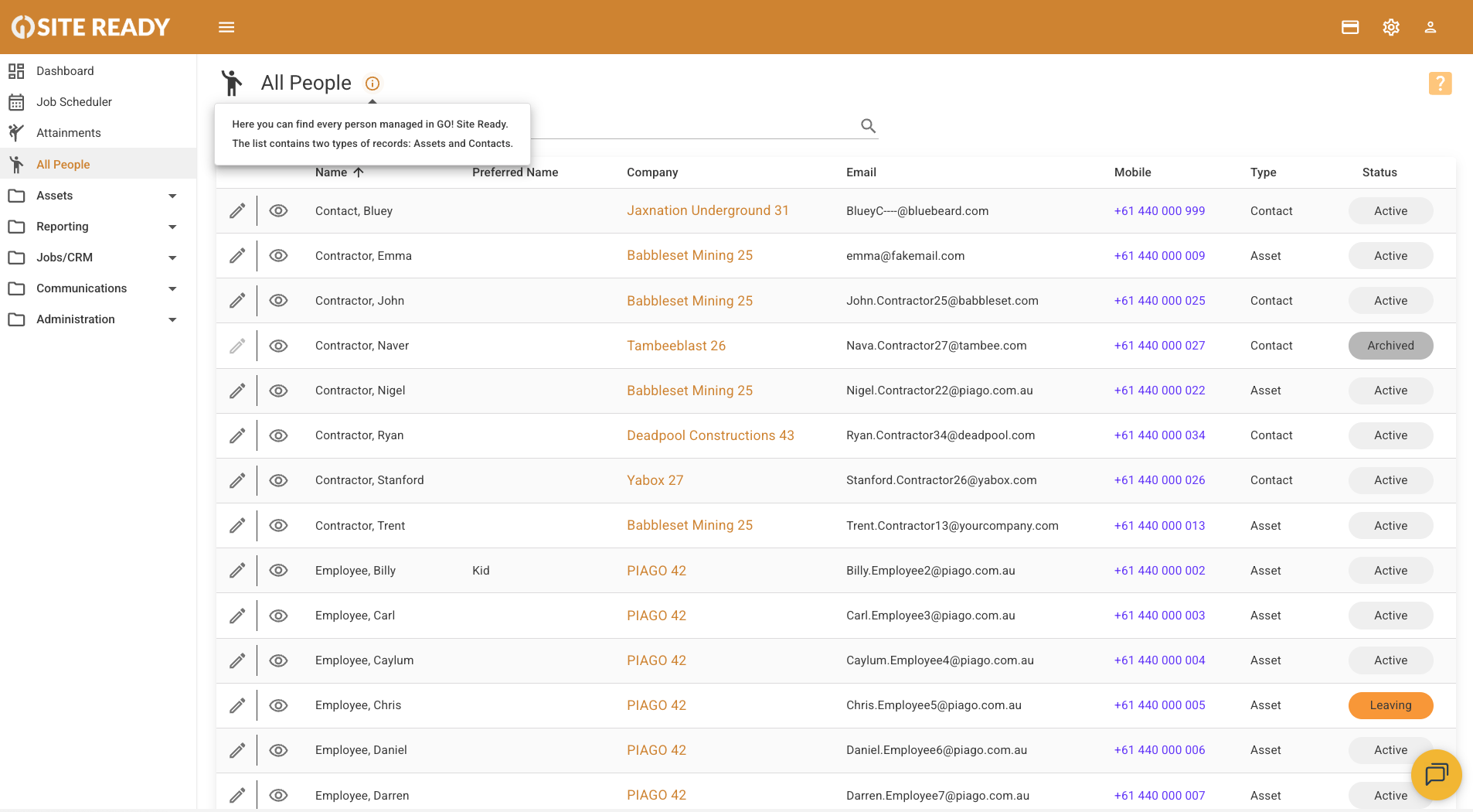
Task: Click the info icon beside All People
Action: pyautogui.click(x=373, y=84)
